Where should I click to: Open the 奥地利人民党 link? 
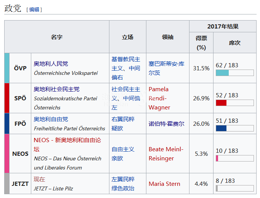pyautogui.click(x=51, y=64)
